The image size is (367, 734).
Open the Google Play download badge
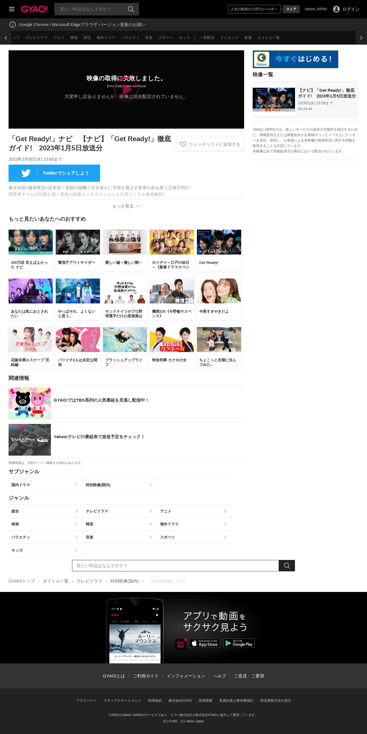click(x=239, y=643)
